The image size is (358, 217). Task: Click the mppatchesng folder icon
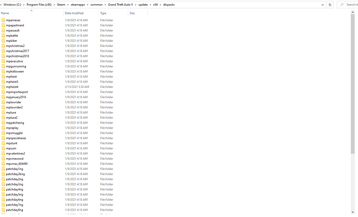3,122
